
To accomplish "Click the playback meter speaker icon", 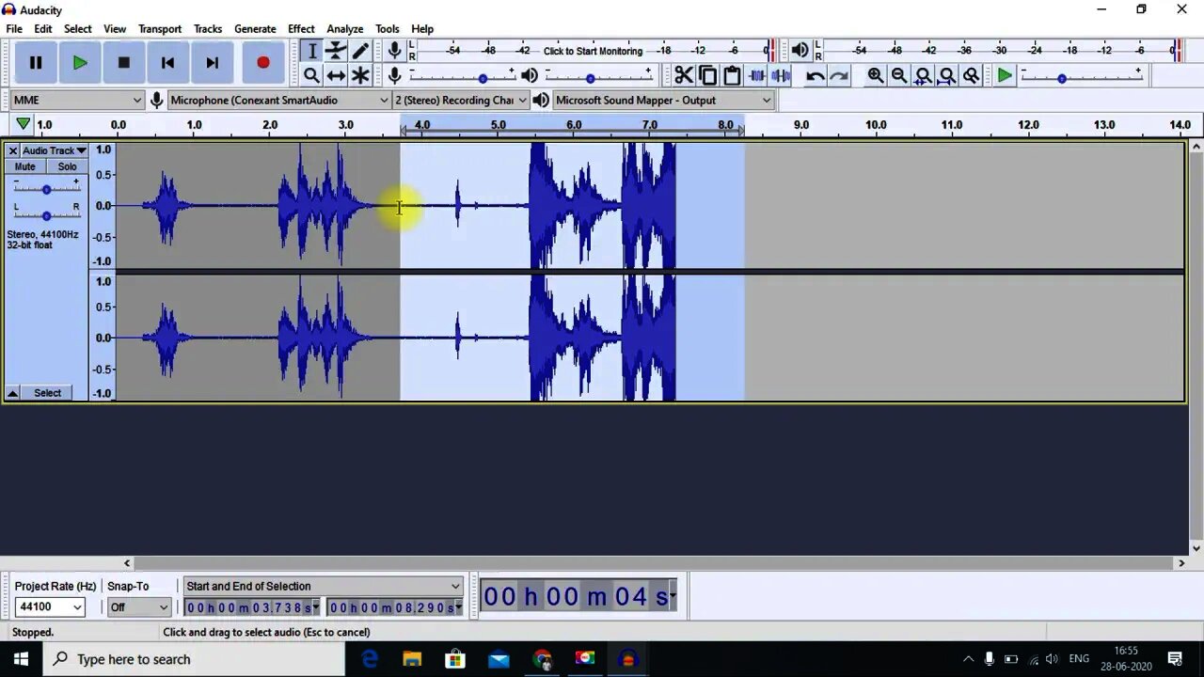I will coord(800,51).
